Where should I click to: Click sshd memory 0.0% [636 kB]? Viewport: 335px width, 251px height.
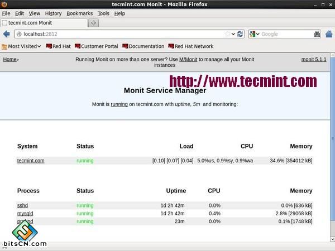pyautogui.click(x=296, y=205)
